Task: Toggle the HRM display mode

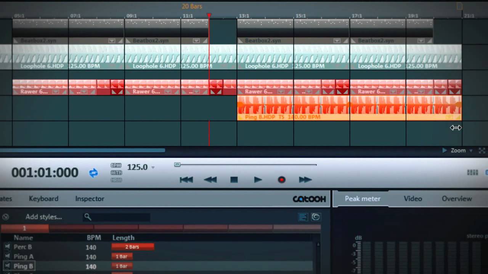Action: [x=116, y=180]
